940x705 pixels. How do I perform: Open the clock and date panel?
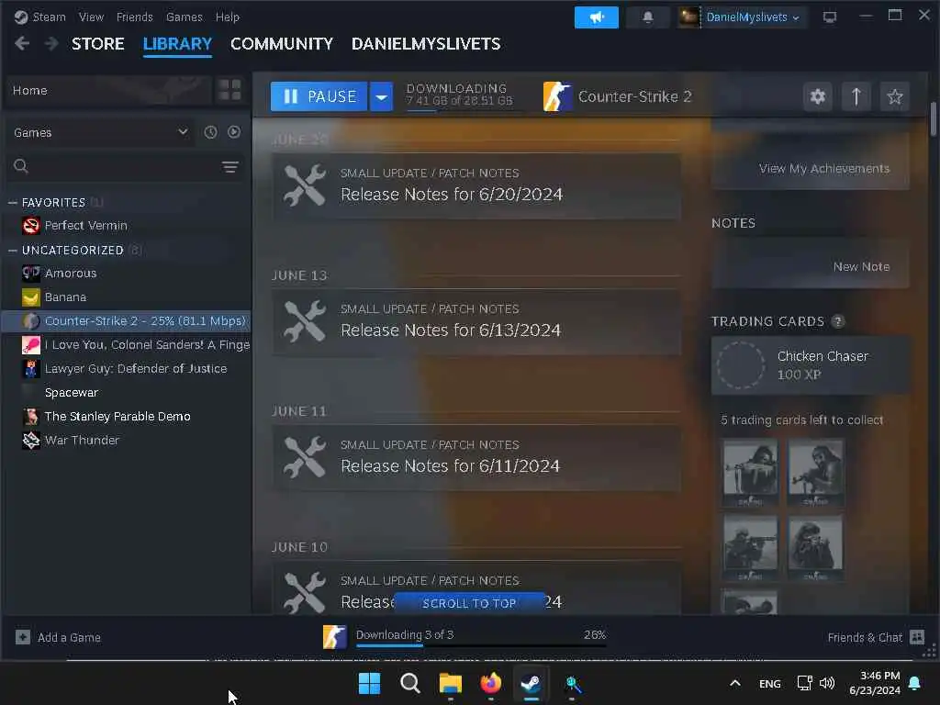click(x=875, y=683)
